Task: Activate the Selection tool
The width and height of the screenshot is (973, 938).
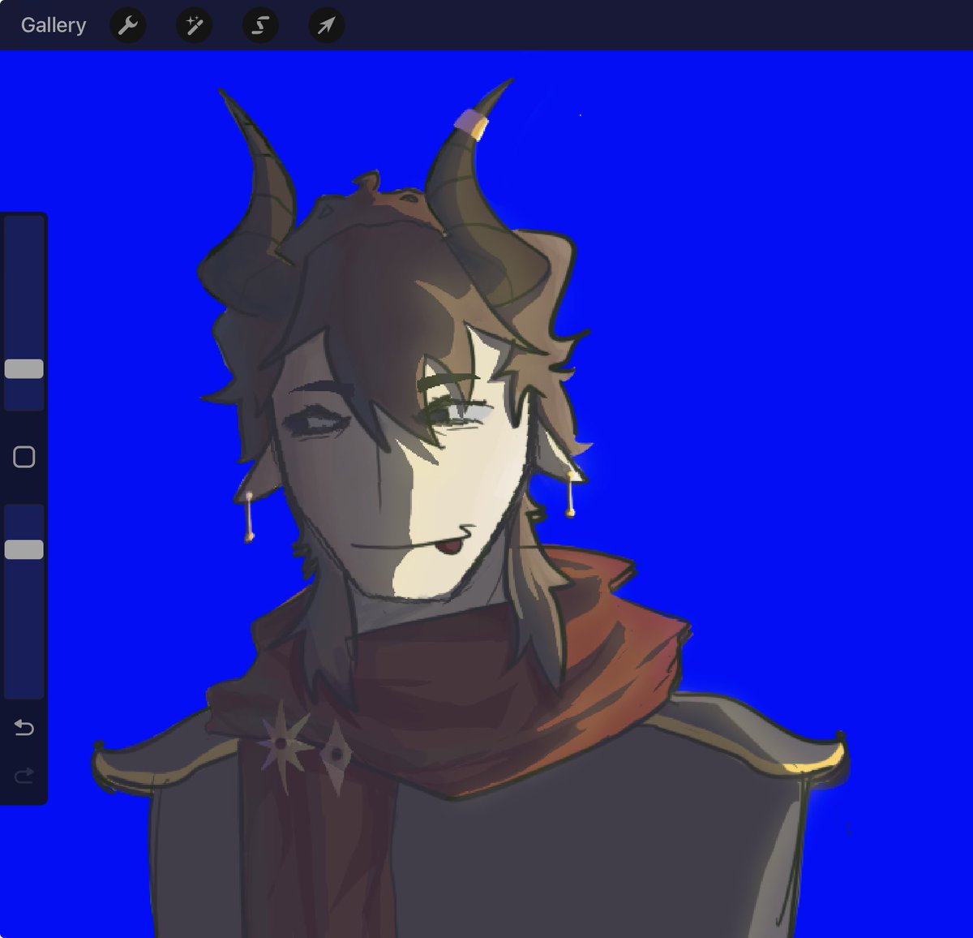Action: click(x=260, y=25)
